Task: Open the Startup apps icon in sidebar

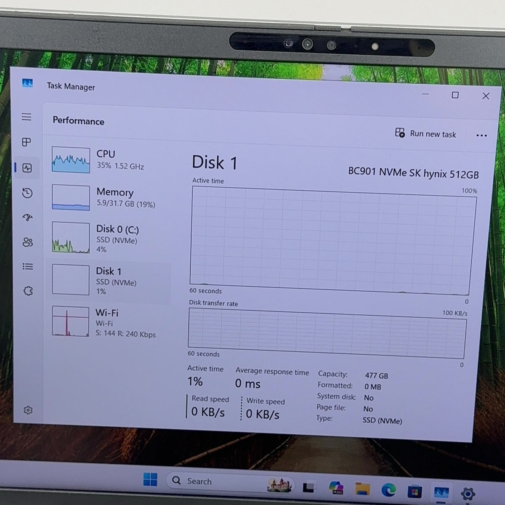Action: (27, 218)
